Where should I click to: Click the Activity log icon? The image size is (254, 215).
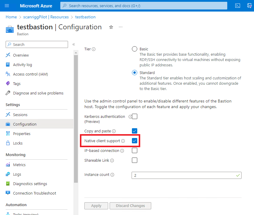pyautogui.click(x=8, y=65)
